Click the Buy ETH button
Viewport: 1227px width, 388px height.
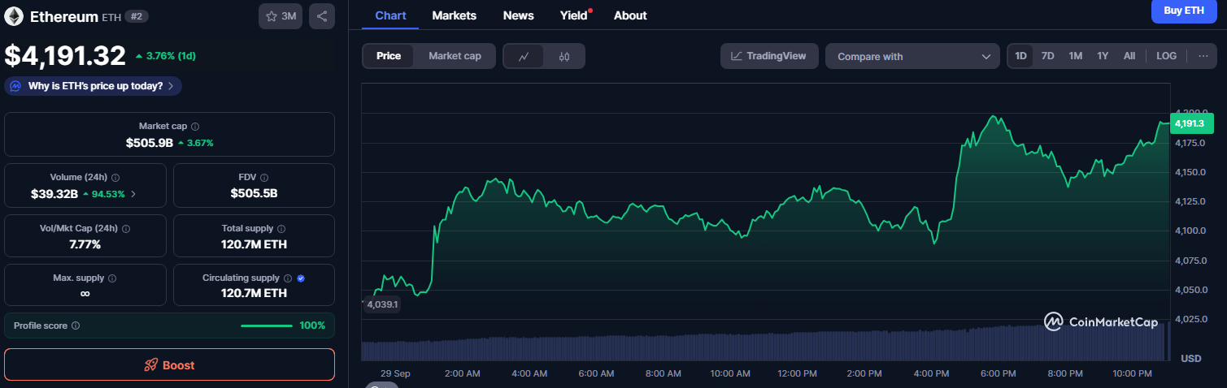pos(1183,11)
